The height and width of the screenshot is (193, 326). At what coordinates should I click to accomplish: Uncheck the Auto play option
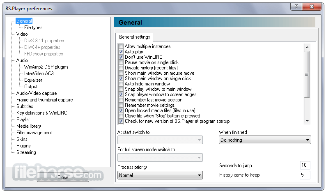click(121, 52)
